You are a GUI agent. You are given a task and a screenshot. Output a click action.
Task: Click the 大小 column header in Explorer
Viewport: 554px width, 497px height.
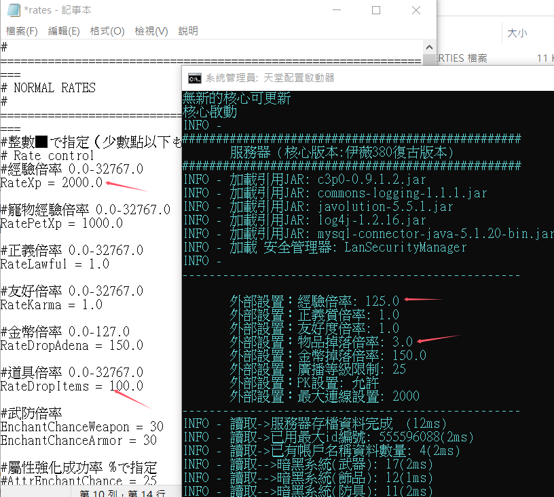pos(517,33)
